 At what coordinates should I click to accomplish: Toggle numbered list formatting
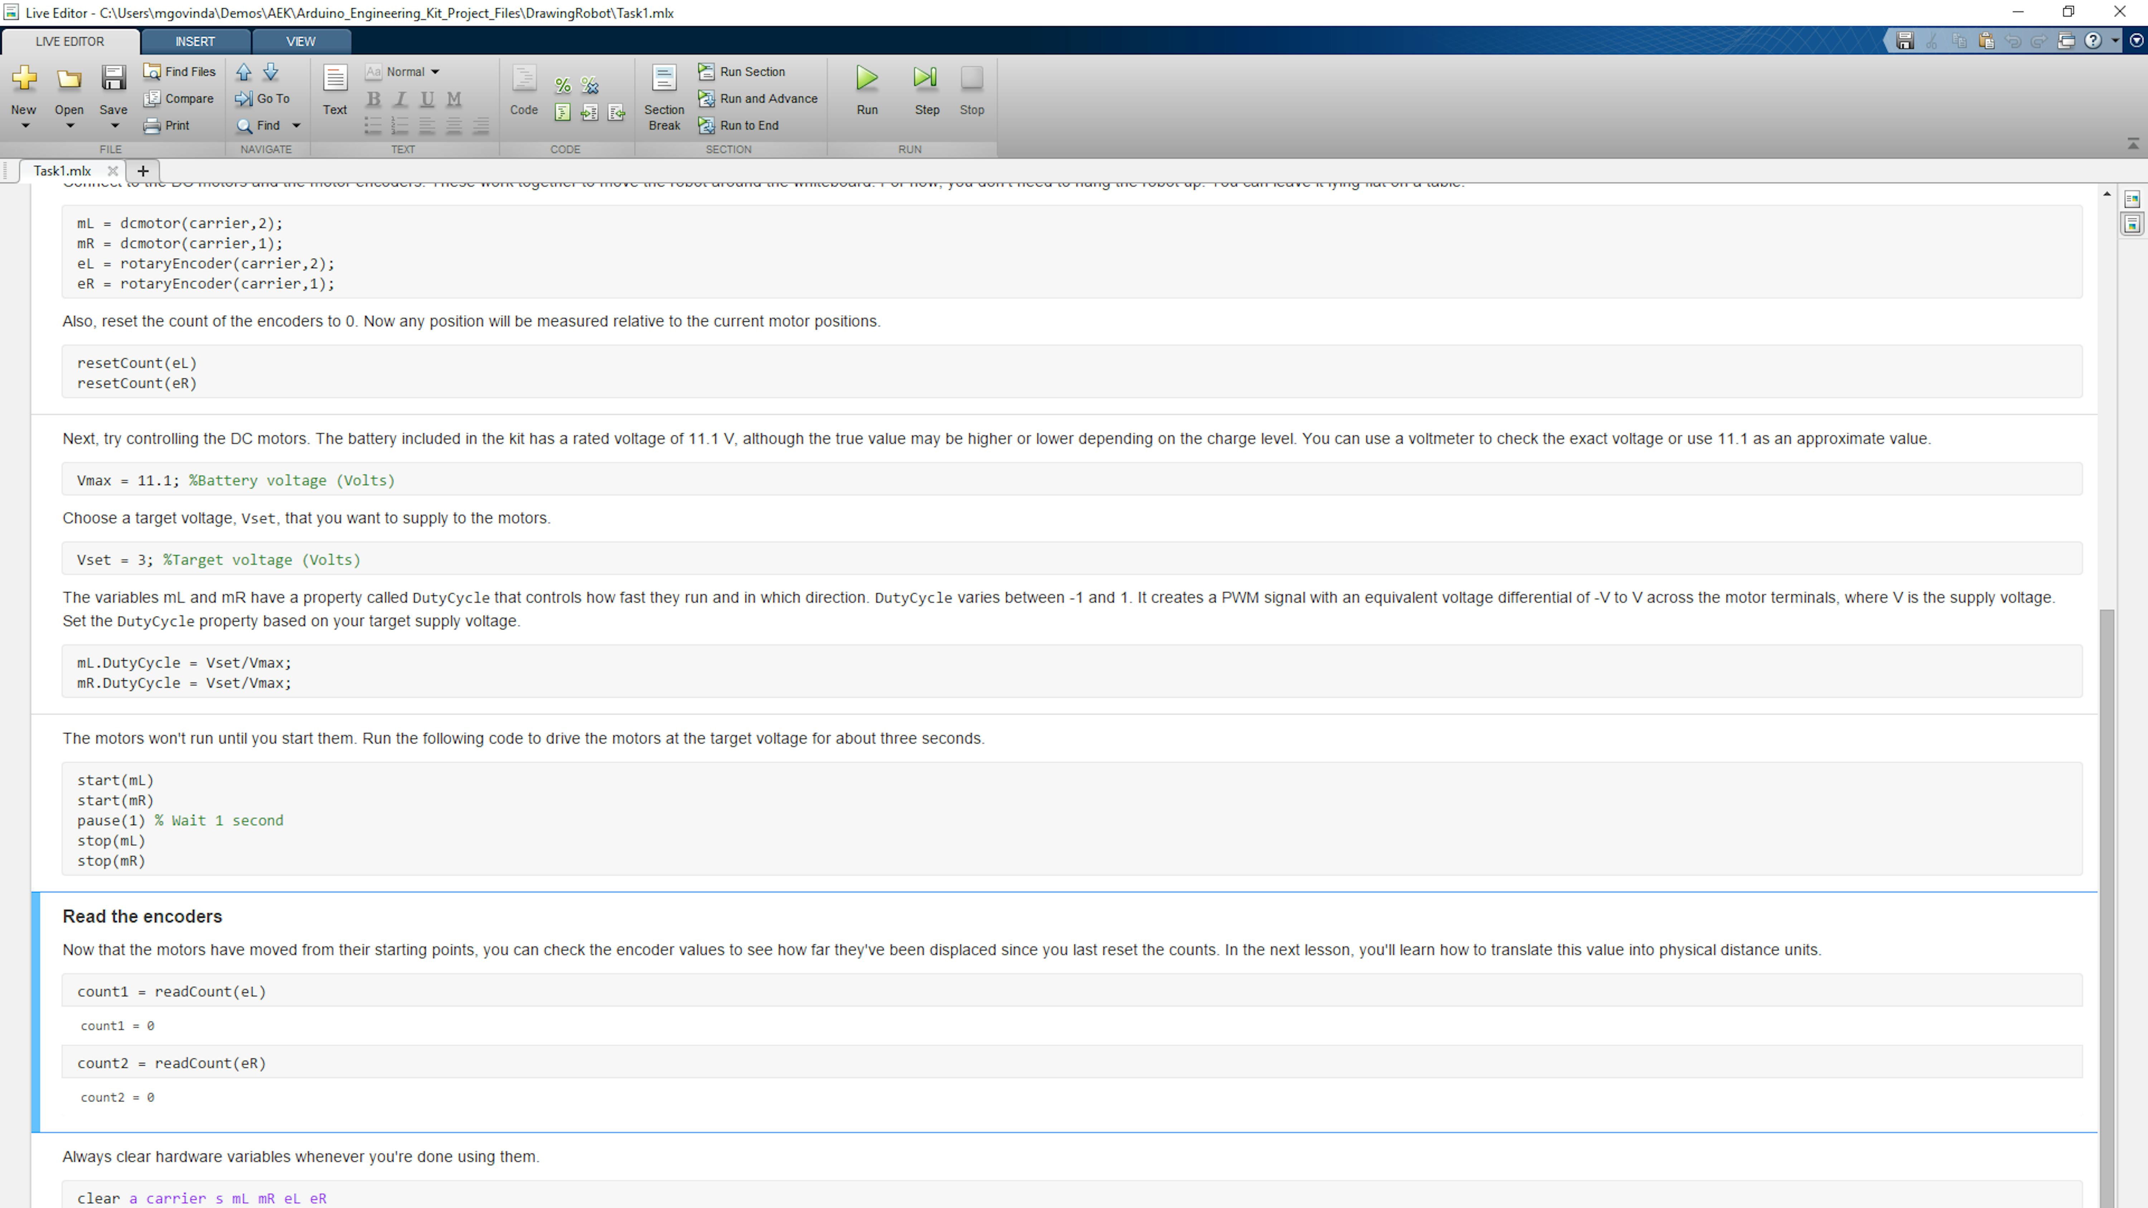[x=400, y=126]
